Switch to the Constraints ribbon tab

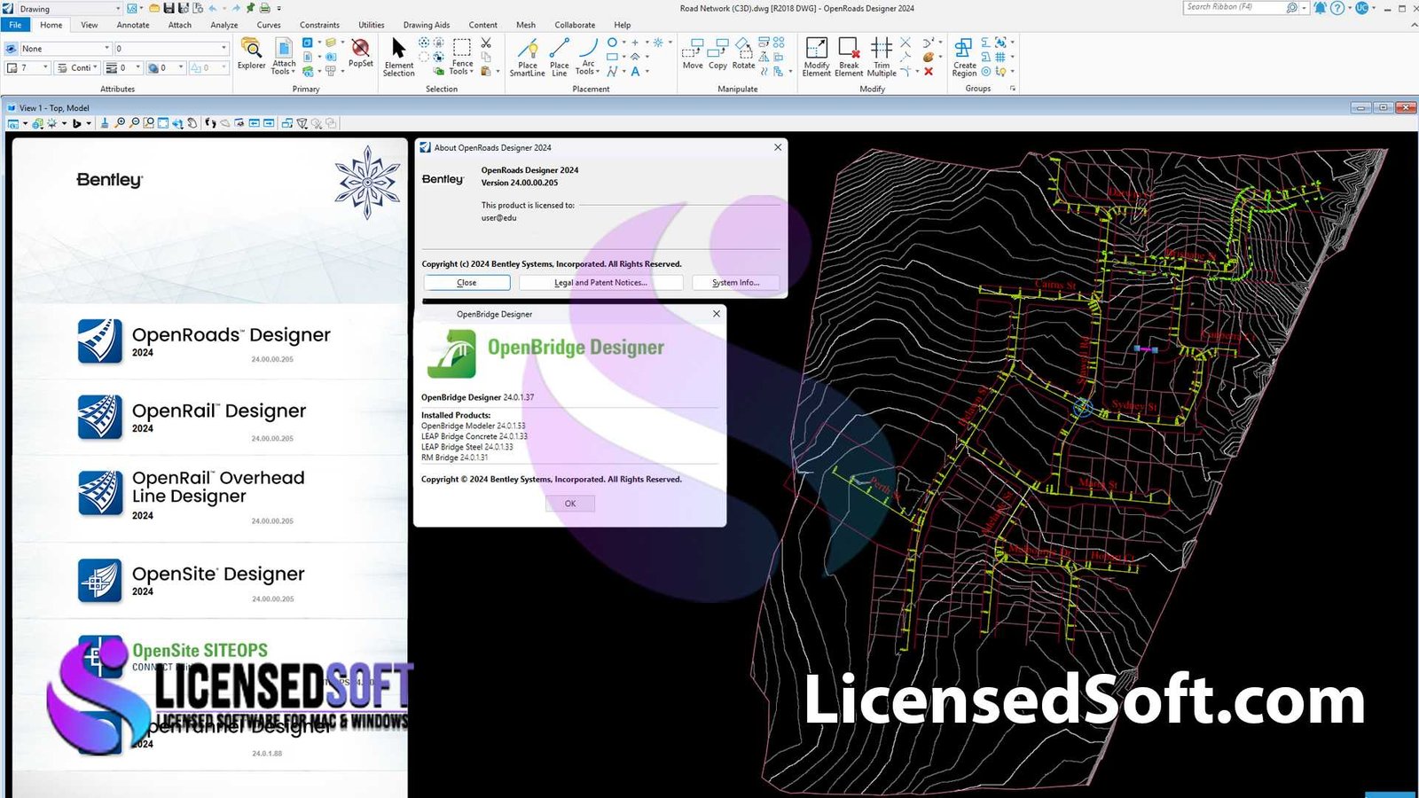coord(319,25)
